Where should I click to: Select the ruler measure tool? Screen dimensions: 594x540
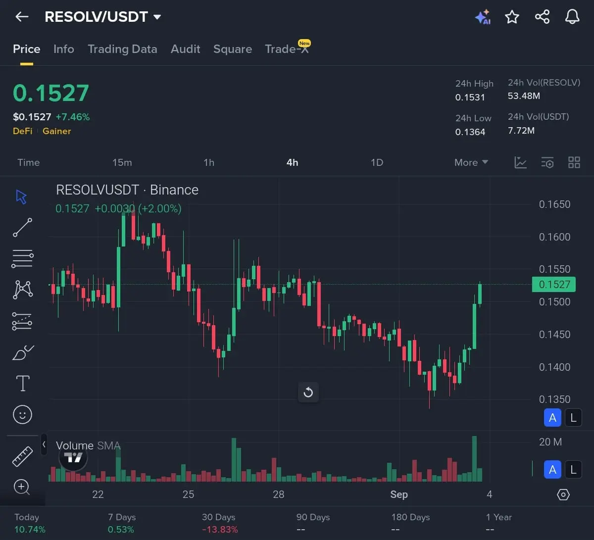pyautogui.click(x=22, y=456)
